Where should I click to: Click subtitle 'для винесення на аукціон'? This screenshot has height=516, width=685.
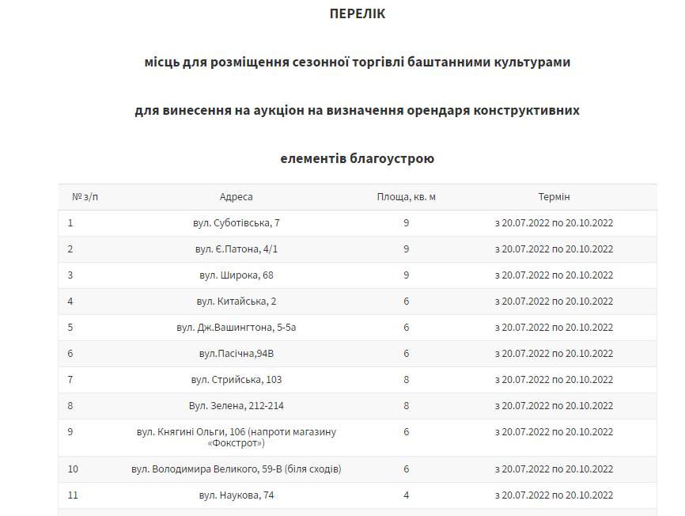pos(219,110)
